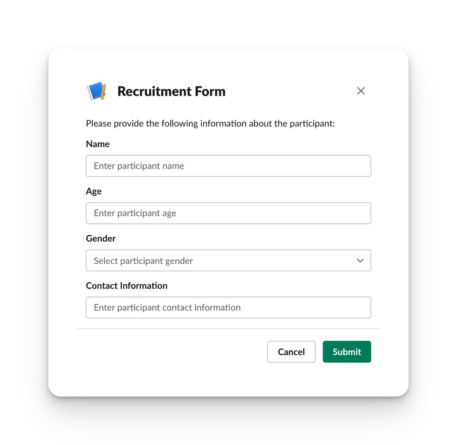Click empty footer area left of Cancel

[x=171, y=352]
